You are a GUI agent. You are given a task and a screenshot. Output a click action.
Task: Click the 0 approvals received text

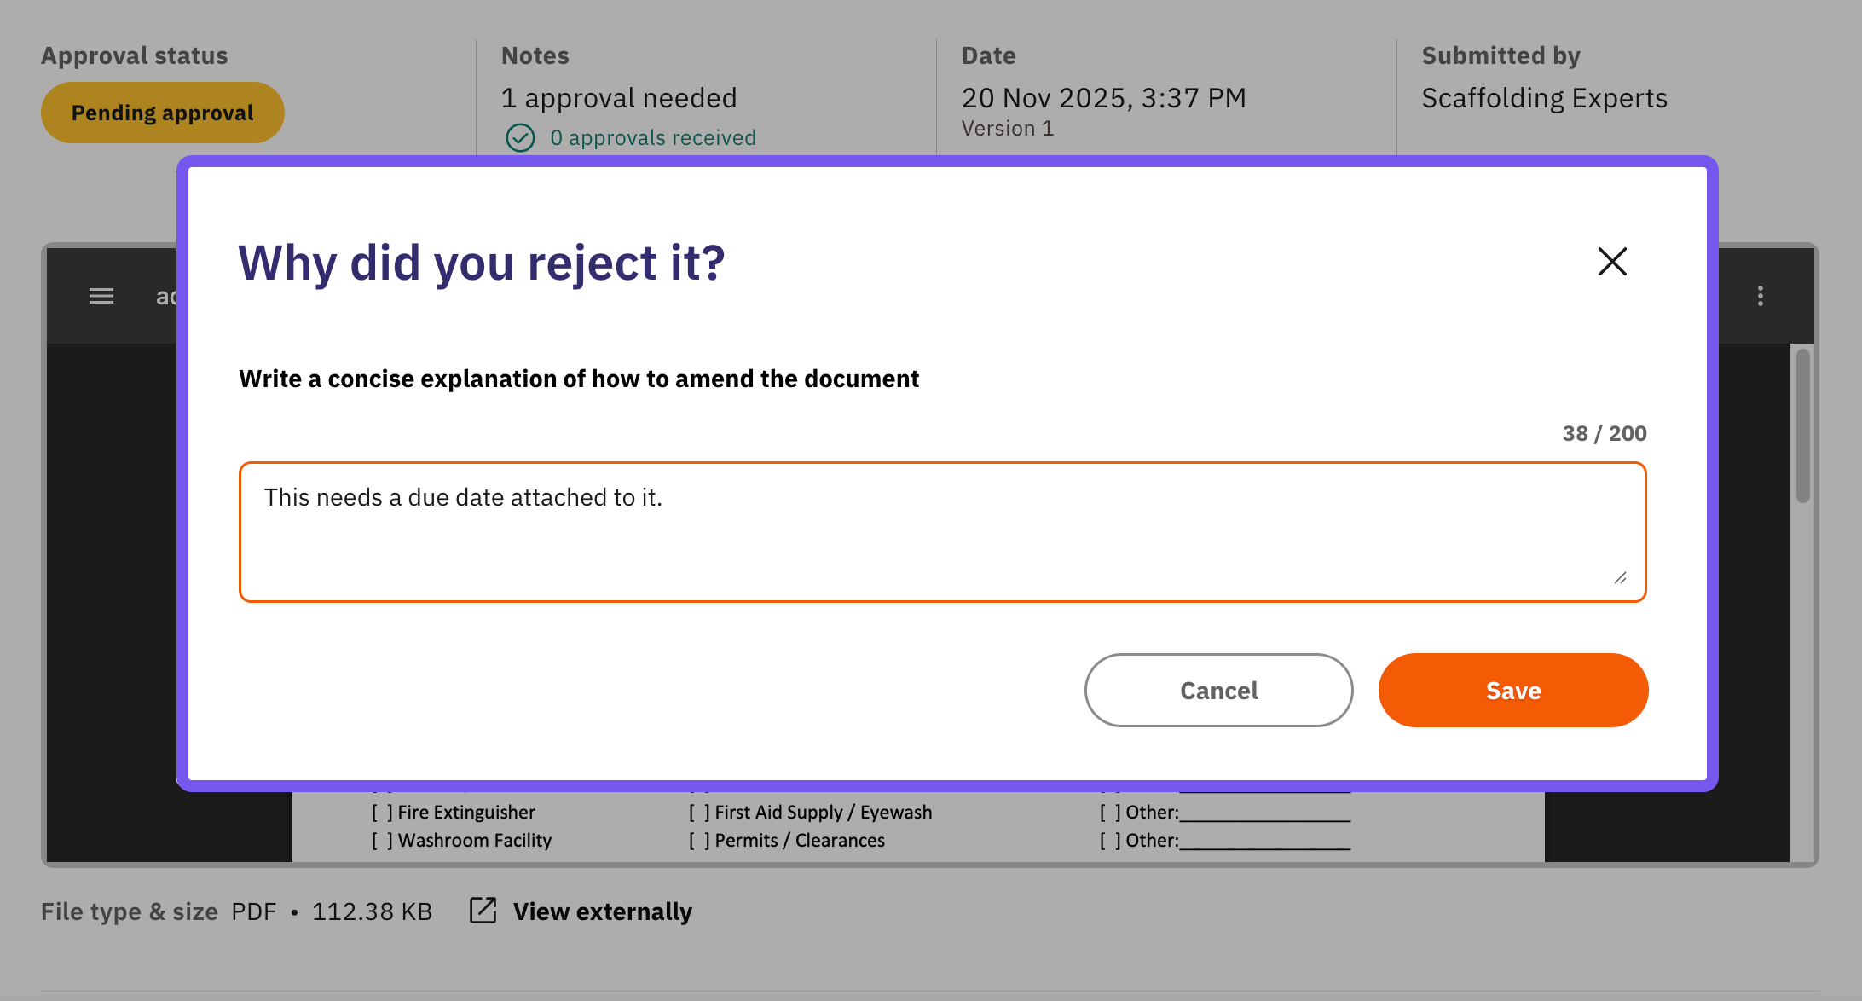(653, 137)
